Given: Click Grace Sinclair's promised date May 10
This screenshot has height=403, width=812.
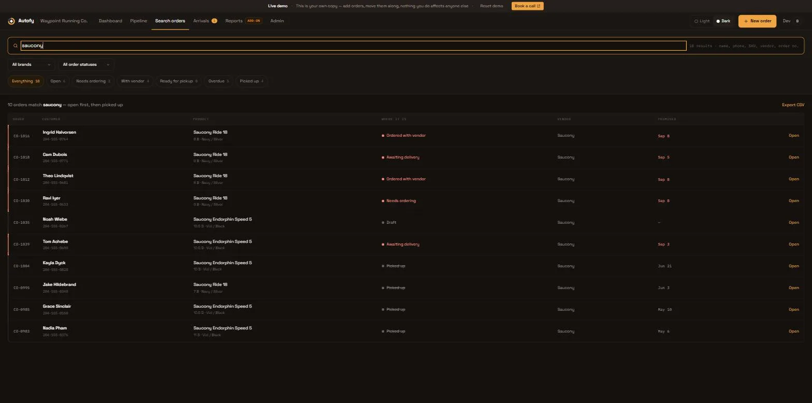Looking at the screenshot, I should [665, 310].
